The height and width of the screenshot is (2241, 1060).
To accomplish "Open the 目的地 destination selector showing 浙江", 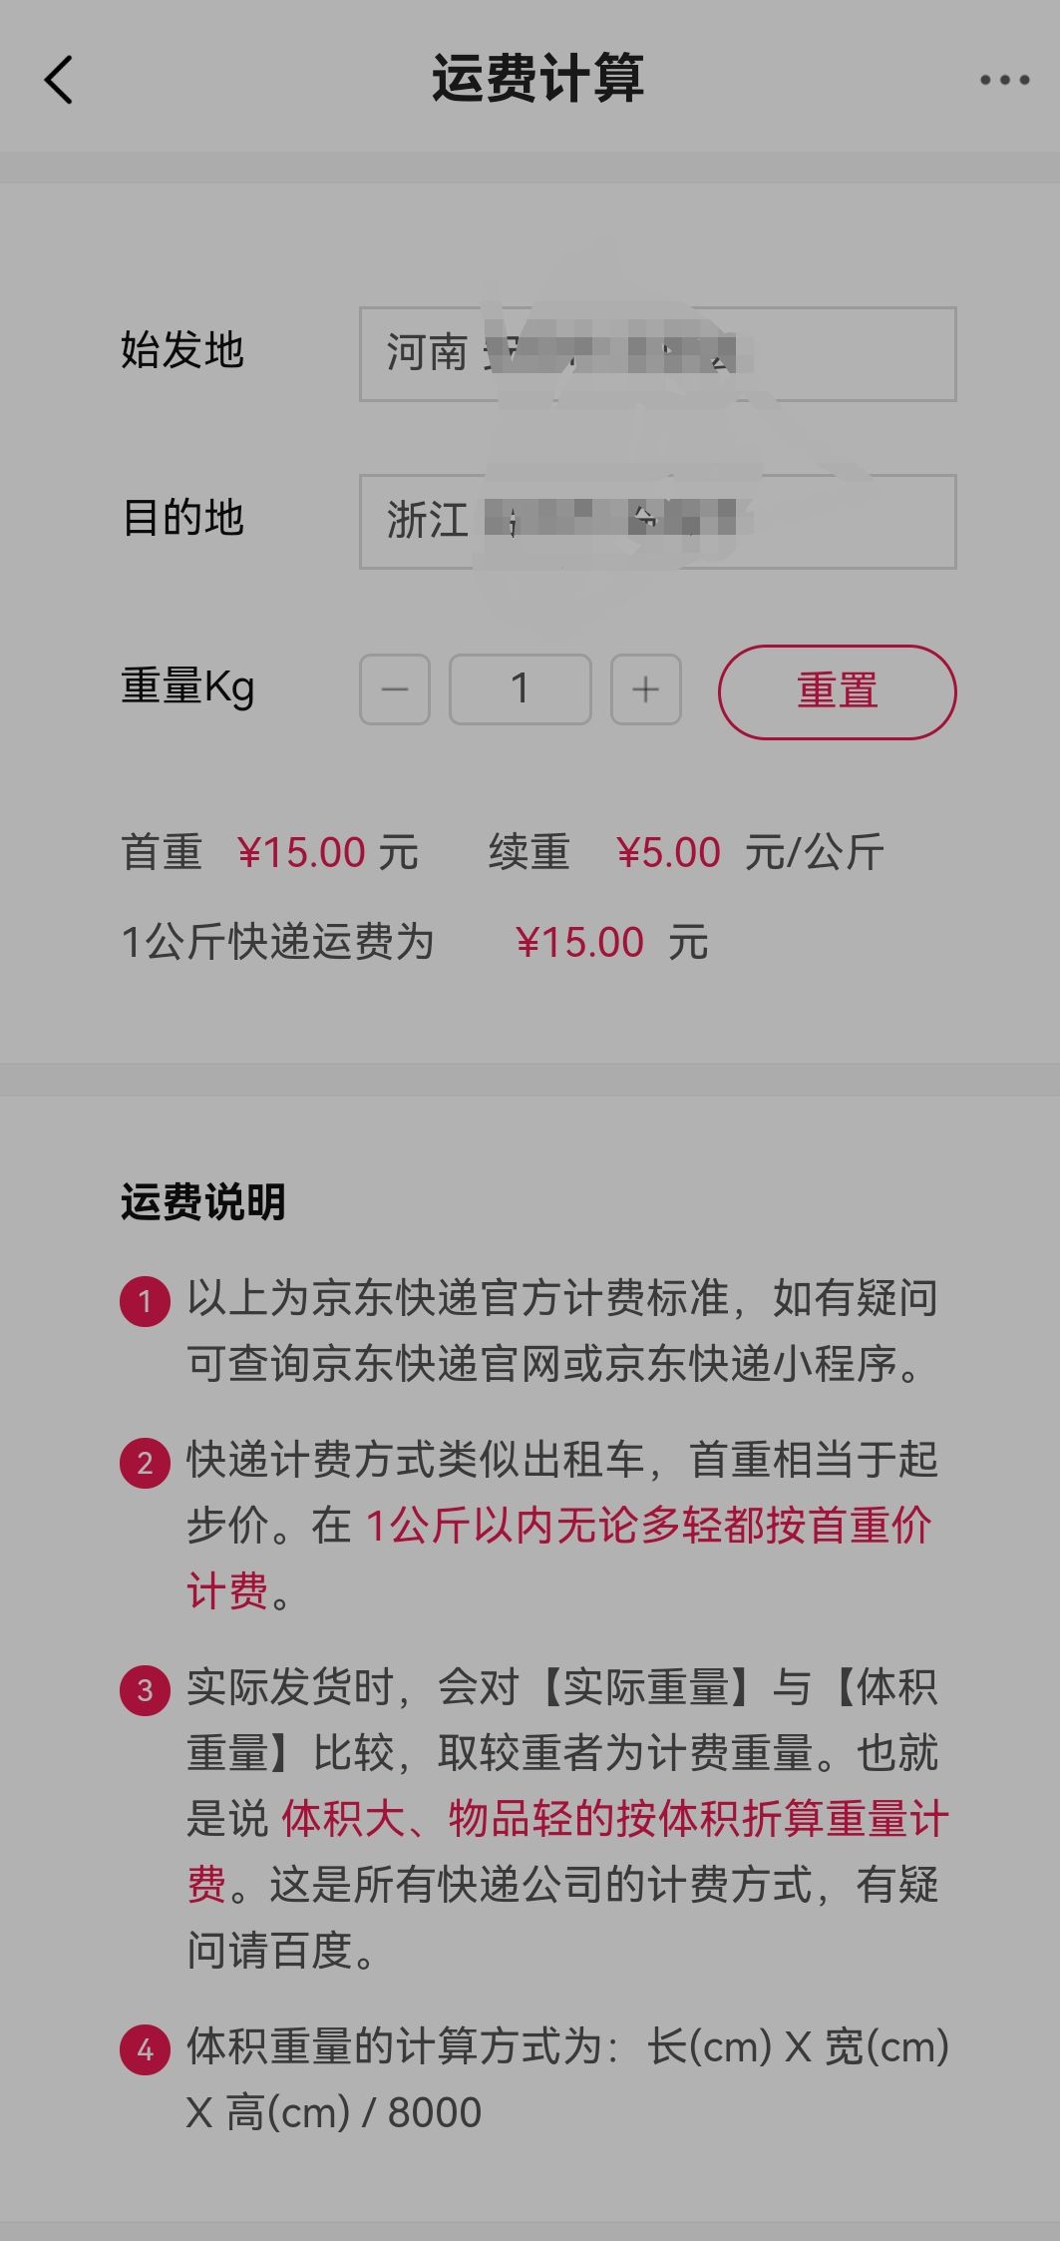I will [x=657, y=522].
